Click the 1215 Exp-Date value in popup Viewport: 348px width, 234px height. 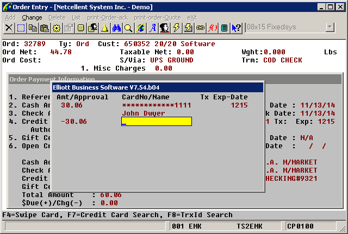coord(239,105)
